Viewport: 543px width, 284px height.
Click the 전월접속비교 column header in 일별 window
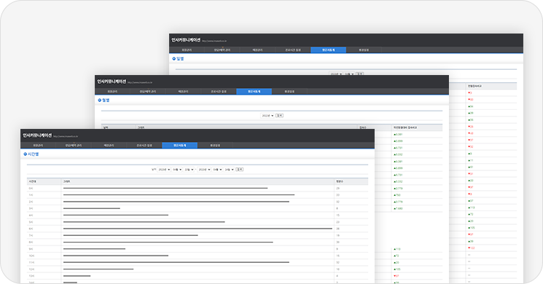point(474,86)
